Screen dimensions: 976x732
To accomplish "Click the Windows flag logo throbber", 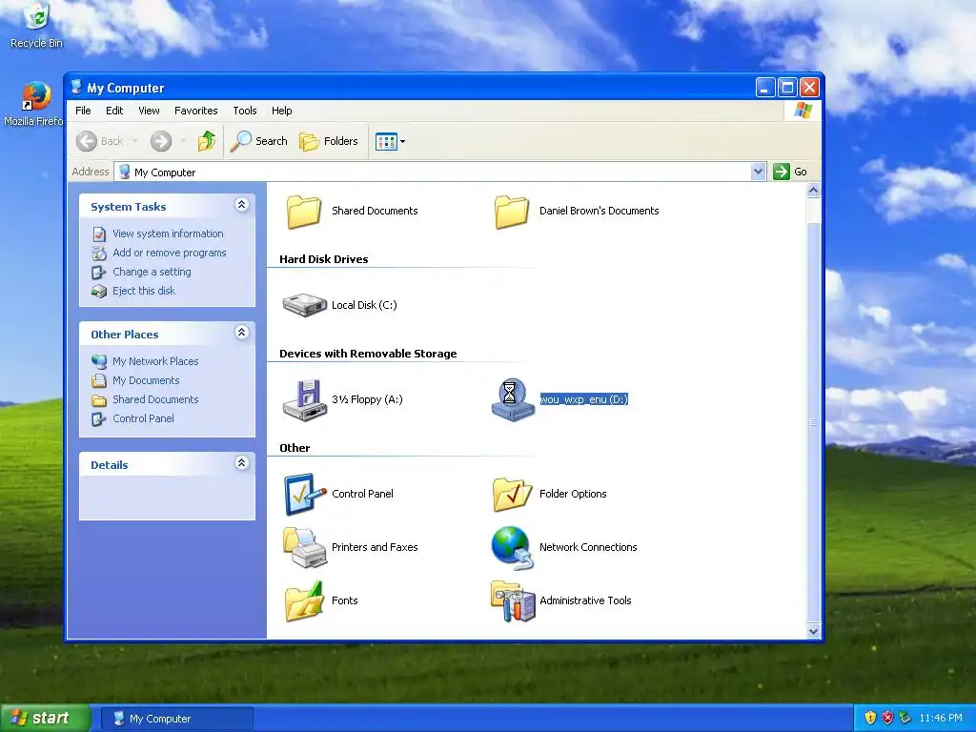I will point(803,111).
